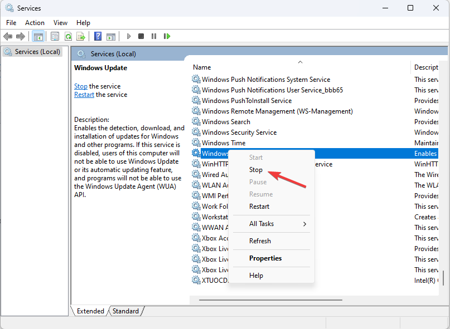This screenshot has width=450, height=329.
Task: Select Services (Local) in the console tree
Action: click(x=32, y=52)
